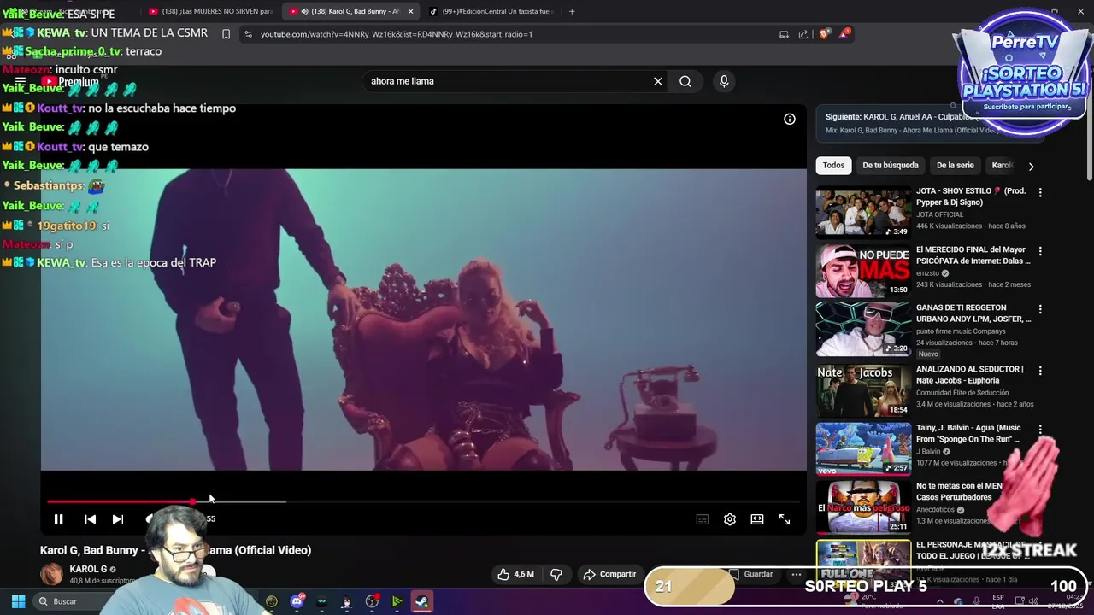The image size is (1094, 615).
Task: Open player settings gear
Action: (x=730, y=518)
